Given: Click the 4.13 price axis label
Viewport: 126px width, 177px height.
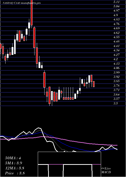Looking at the screenshot, I should 116,64.
